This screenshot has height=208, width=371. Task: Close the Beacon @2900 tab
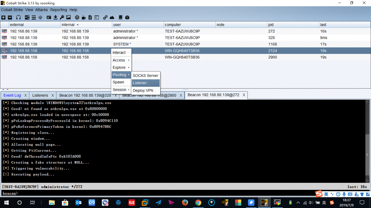[x=181, y=95]
